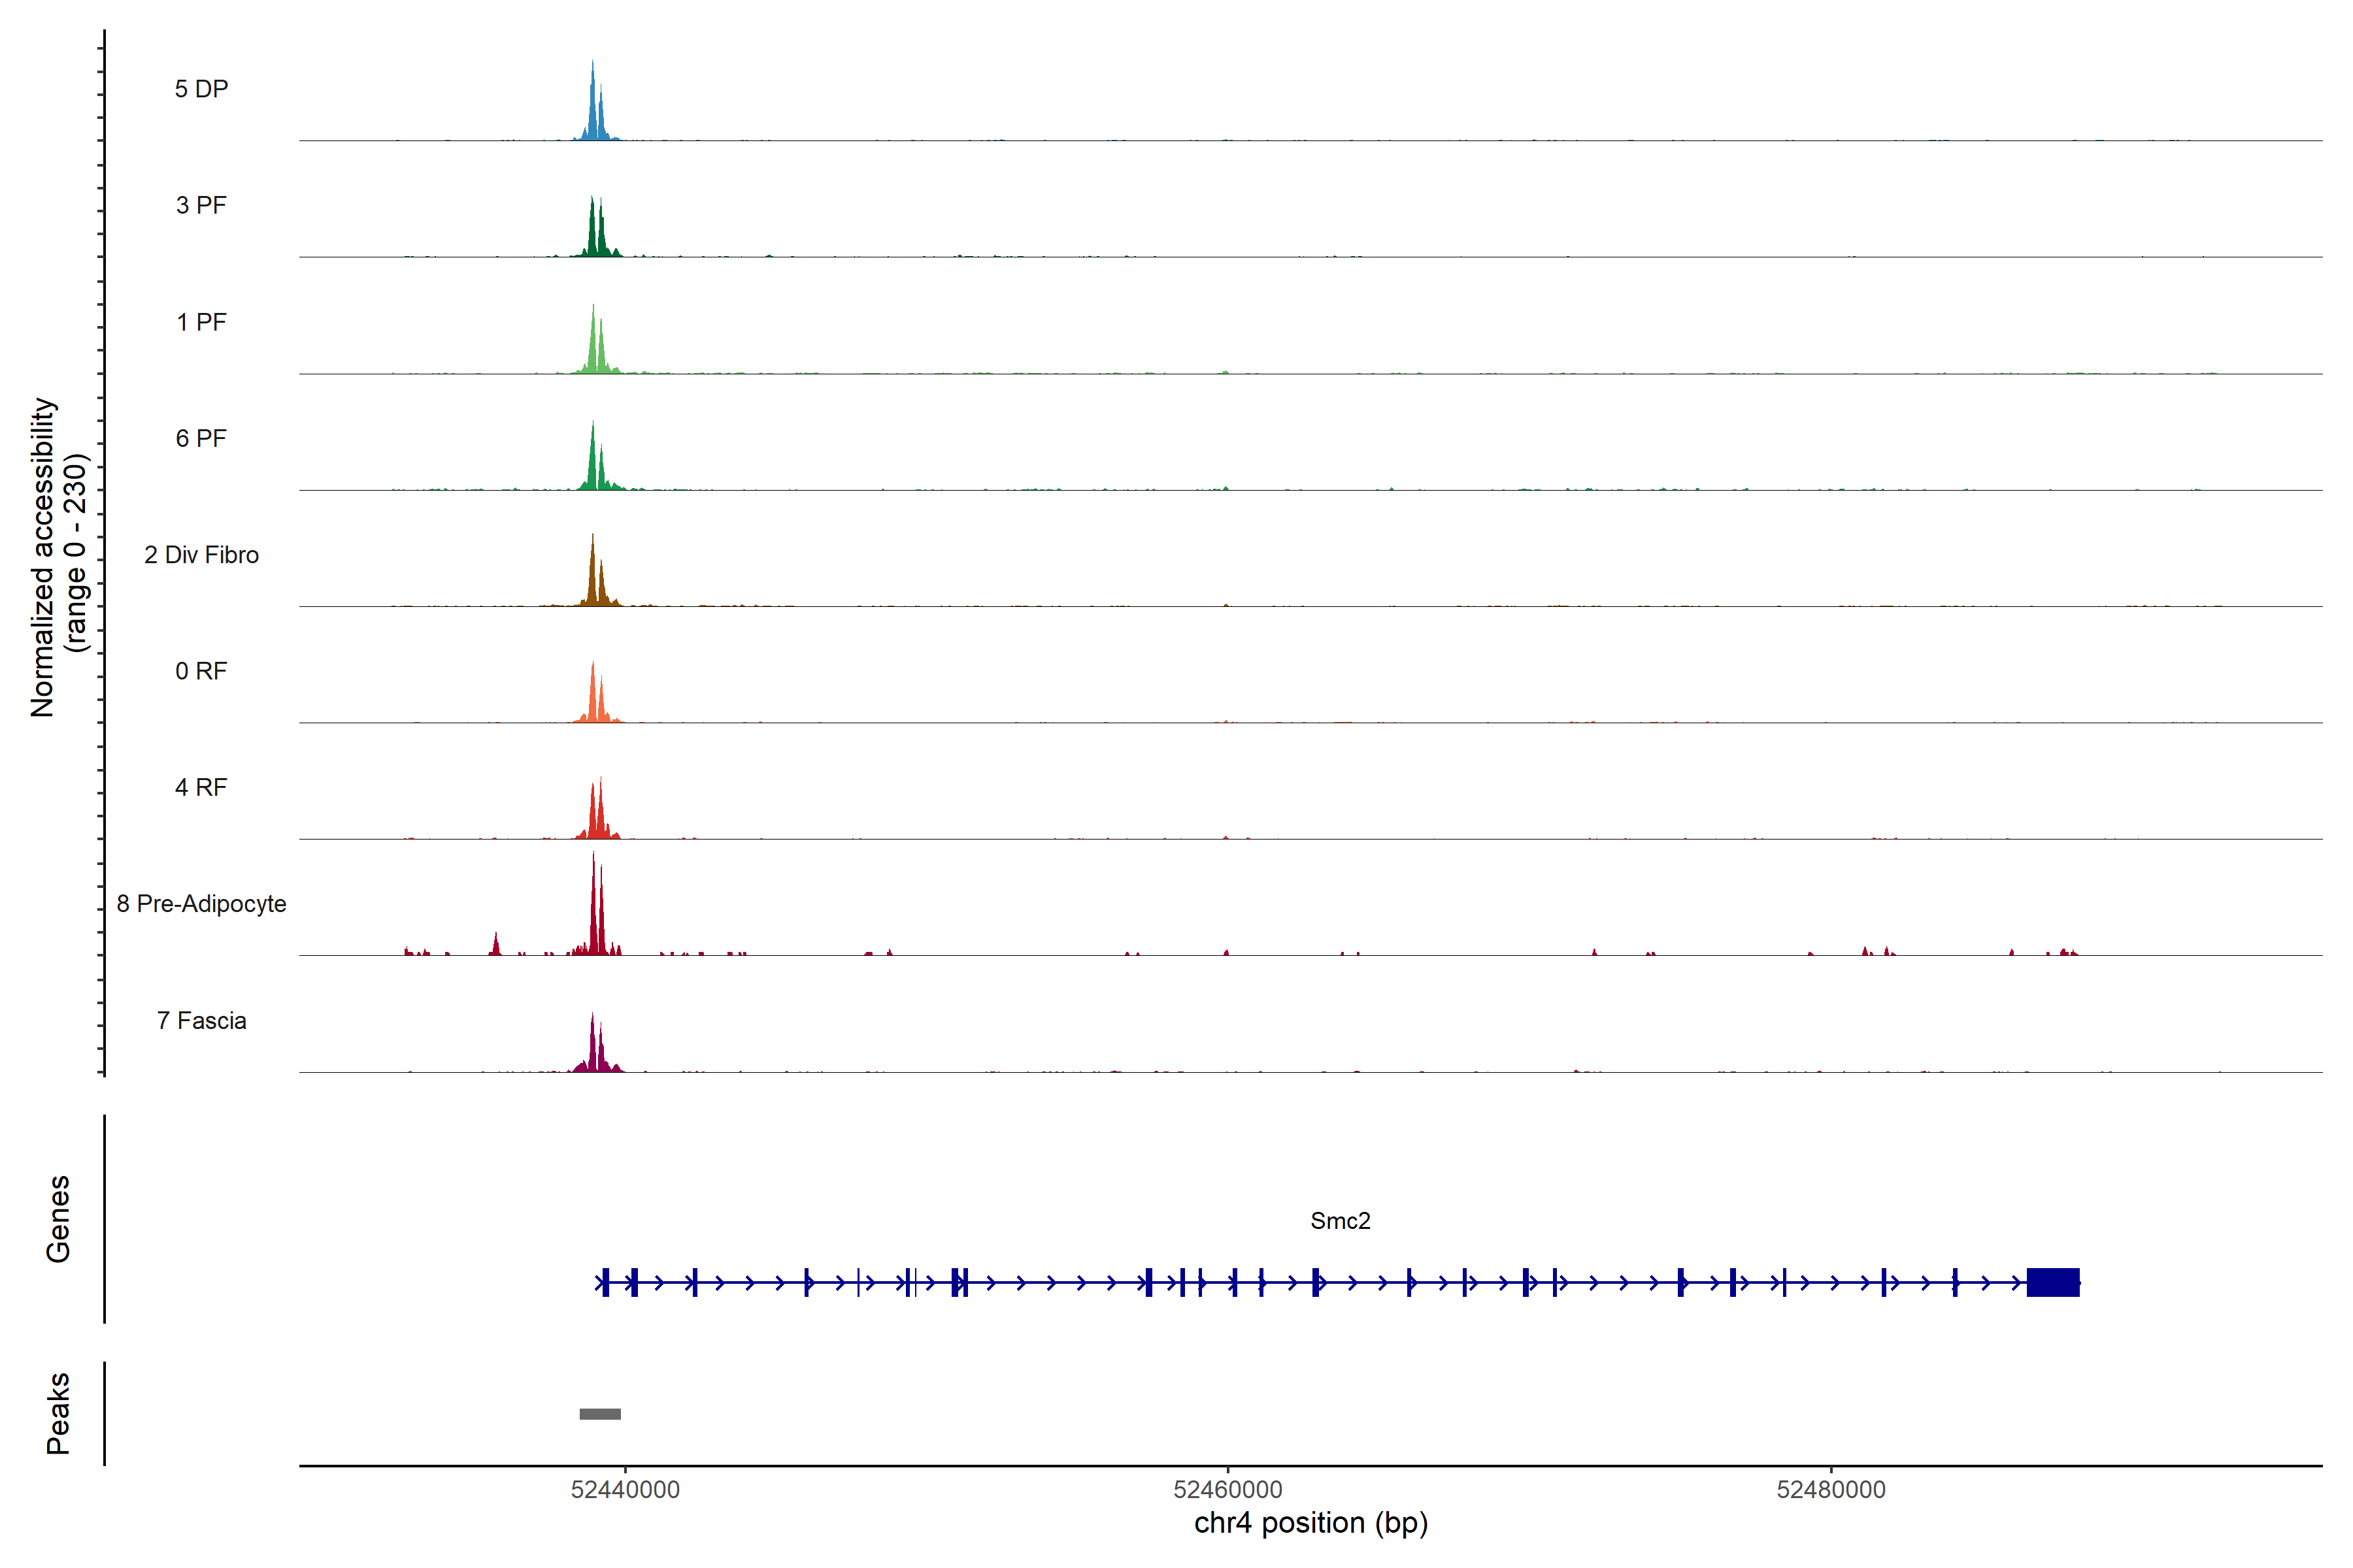This screenshot has width=2353, height=1568.
Task: Select the 0 RF track label
Action: click(201, 671)
